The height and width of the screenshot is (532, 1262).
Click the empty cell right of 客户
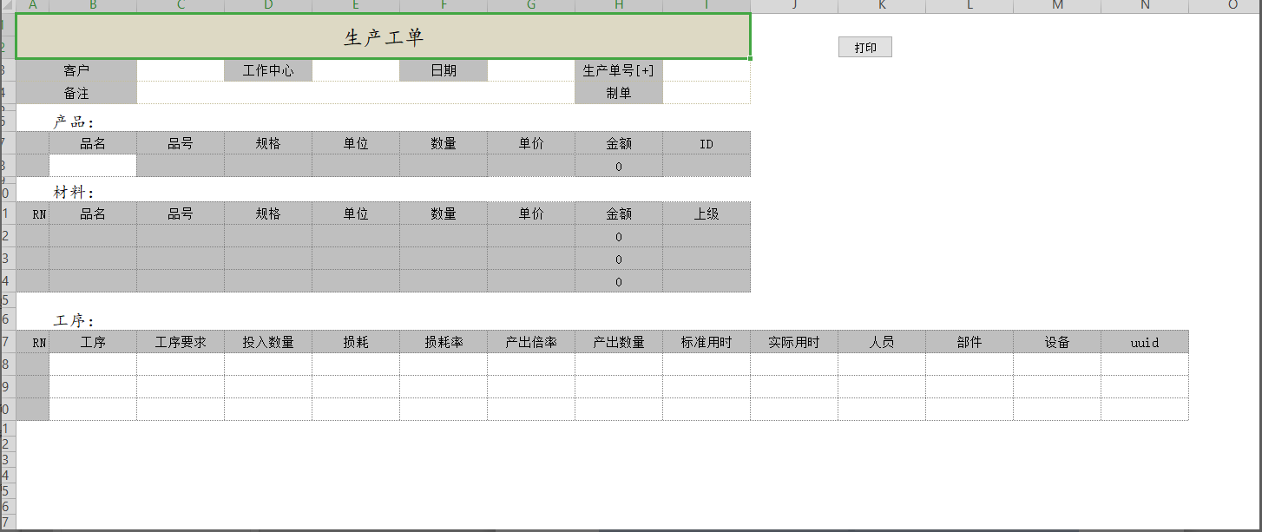coord(180,71)
